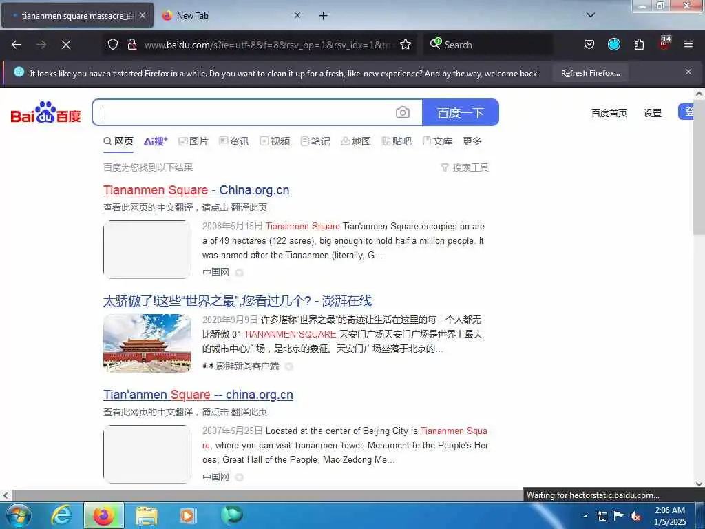Click Refresh Firefox button
Image resolution: width=705 pixels, height=529 pixels.
point(590,73)
